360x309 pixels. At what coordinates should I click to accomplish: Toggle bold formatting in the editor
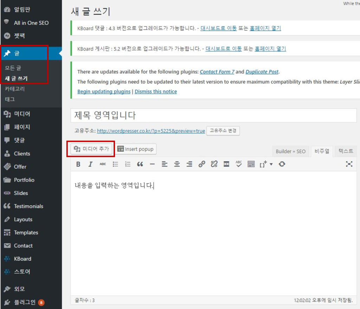click(78, 164)
